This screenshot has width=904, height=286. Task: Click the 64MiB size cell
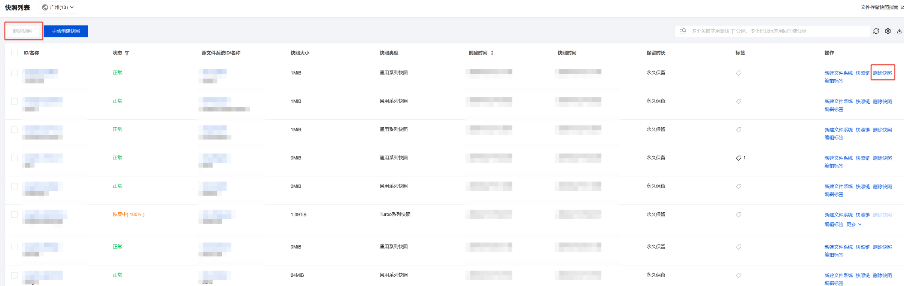(x=297, y=275)
